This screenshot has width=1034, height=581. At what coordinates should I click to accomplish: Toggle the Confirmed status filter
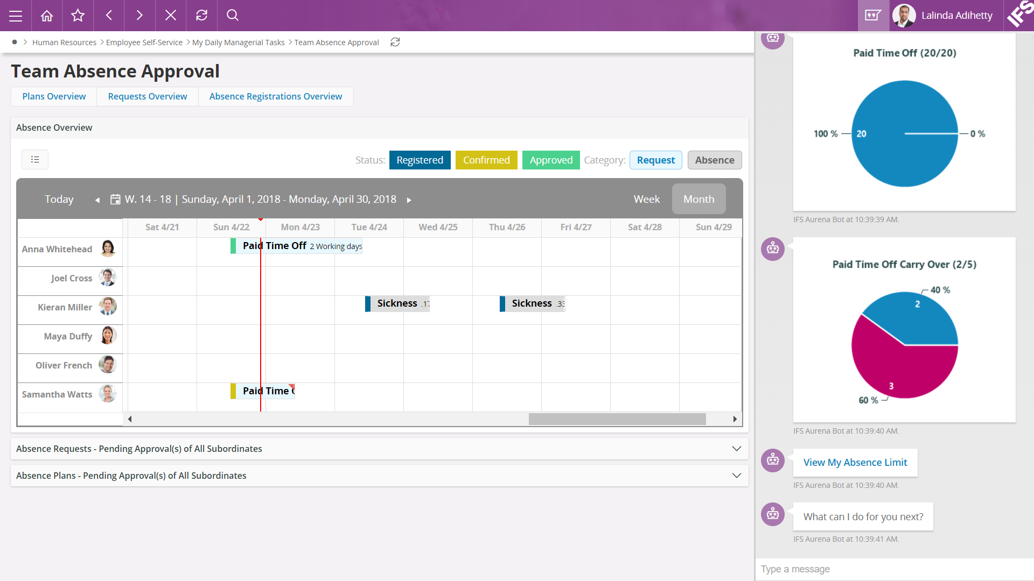486,160
